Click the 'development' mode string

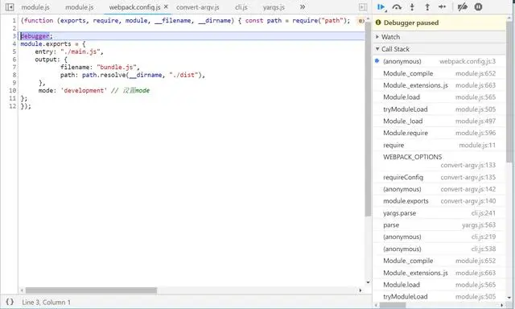tap(84, 90)
